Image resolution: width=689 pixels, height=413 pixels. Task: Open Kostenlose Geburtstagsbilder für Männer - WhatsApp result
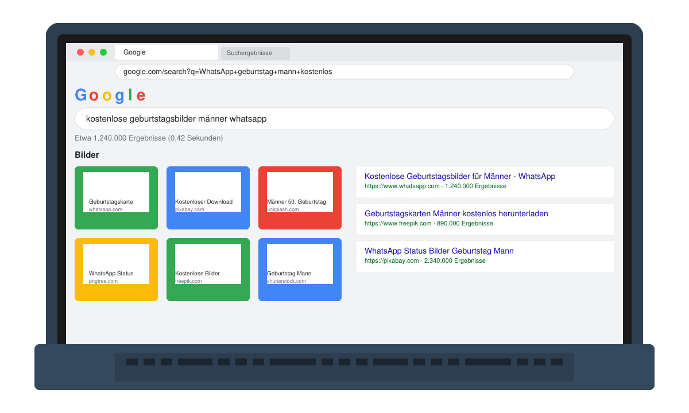pyautogui.click(x=460, y=177)
